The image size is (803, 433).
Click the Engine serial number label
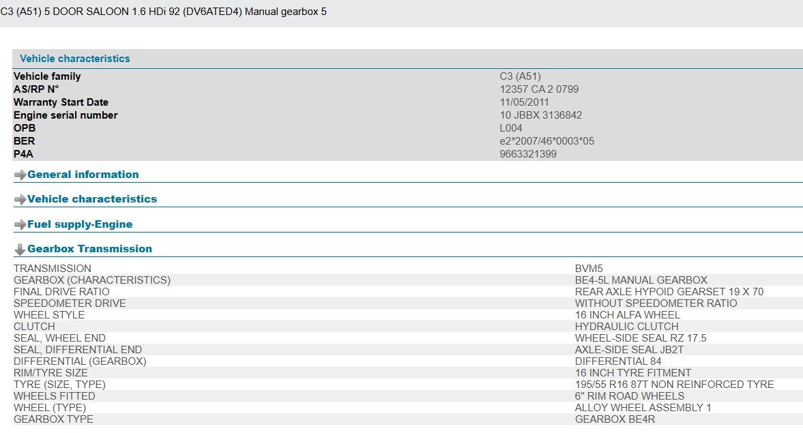65,115
